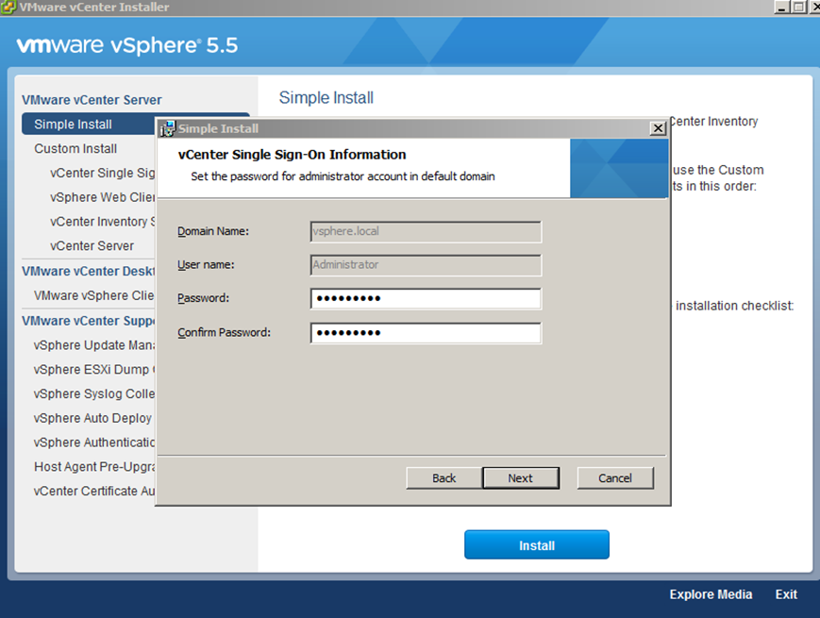The width and height of the screenshot is (820, 618).
Task: Select vCenter Server sidebar sub-entry
Action: (92, 245)
